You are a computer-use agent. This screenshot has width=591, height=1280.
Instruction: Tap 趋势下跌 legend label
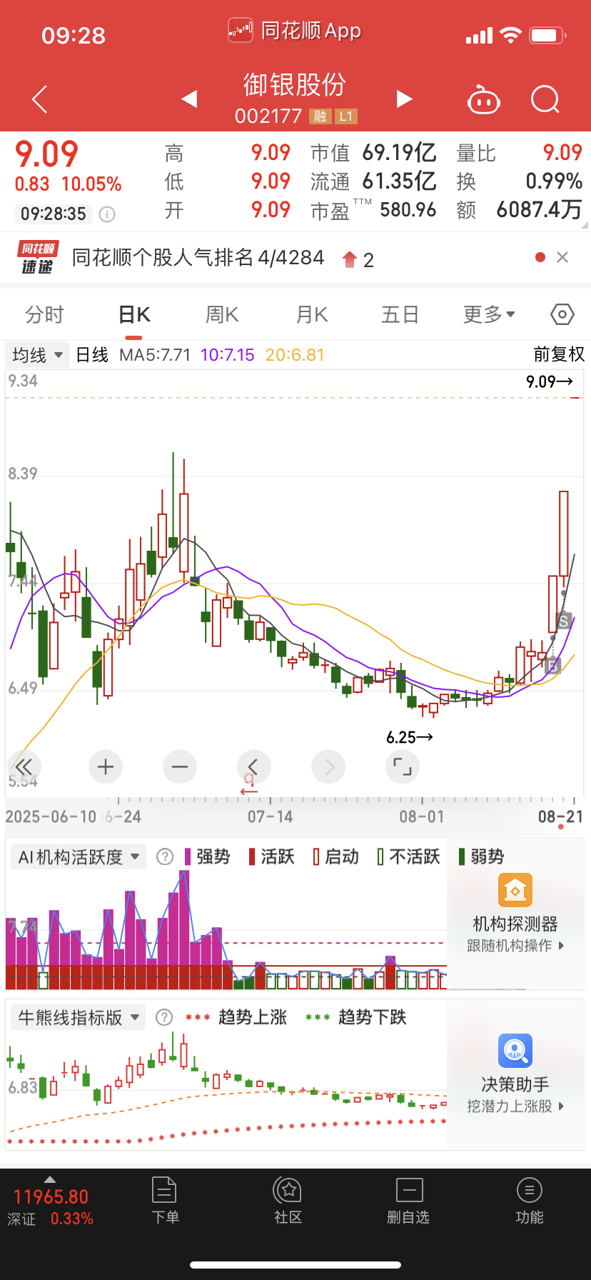(x=372, y=1017)
